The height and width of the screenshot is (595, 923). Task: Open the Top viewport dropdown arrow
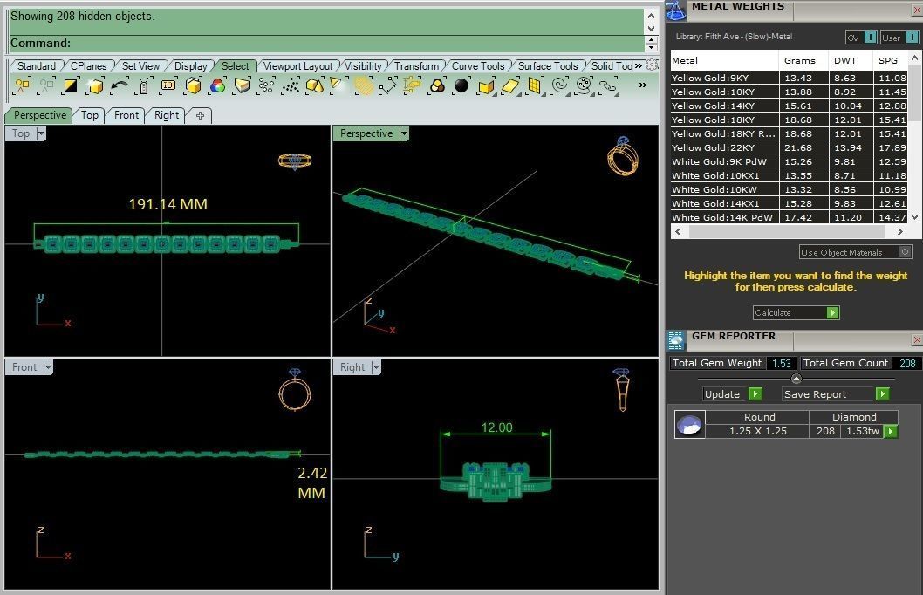[41, 133]
